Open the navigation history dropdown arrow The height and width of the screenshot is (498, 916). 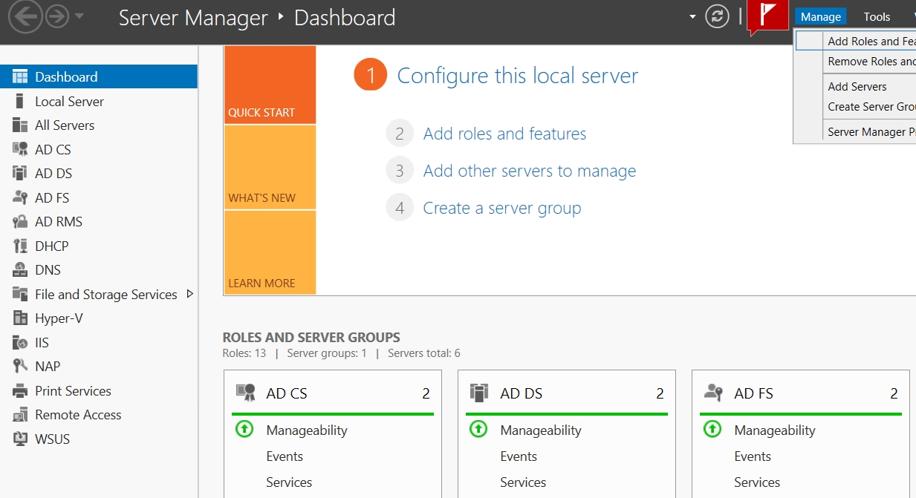point(79,16)
